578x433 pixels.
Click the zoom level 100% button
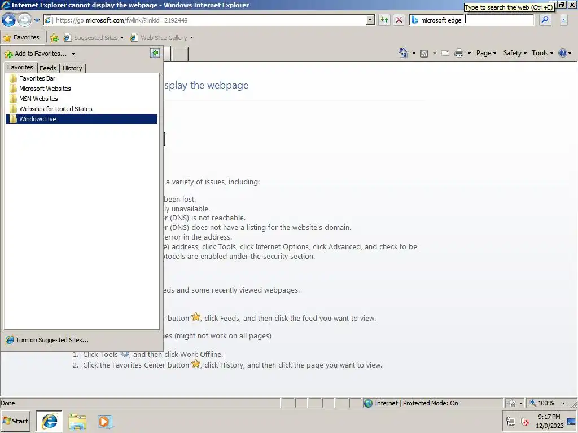tap(542, 403)
